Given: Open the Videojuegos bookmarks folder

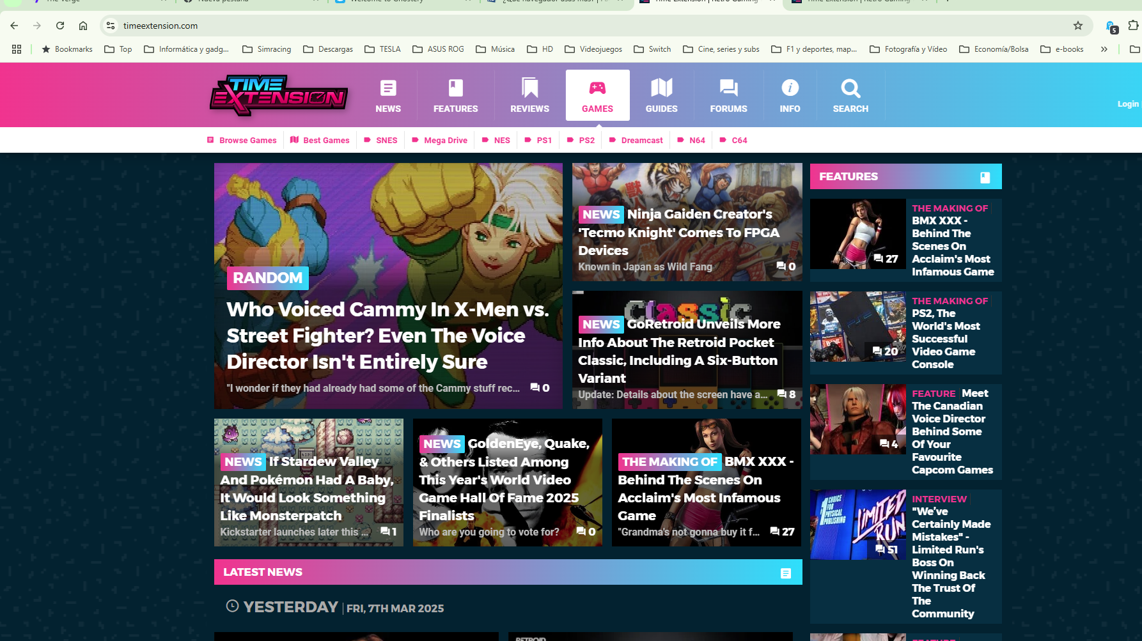Looking at the screenshot, I should (x=593, y=49).
